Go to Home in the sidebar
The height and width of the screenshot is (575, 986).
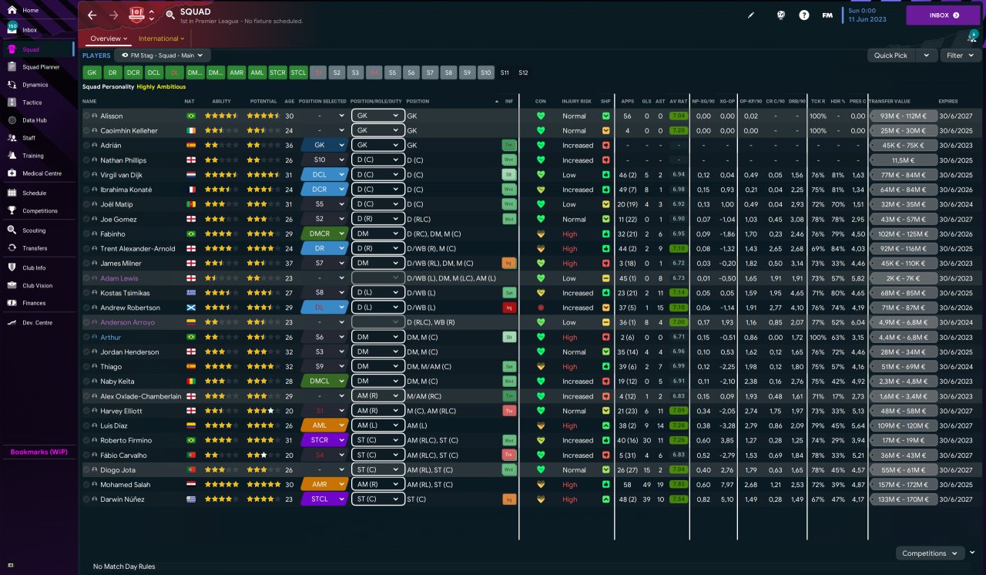coord(37,10)
